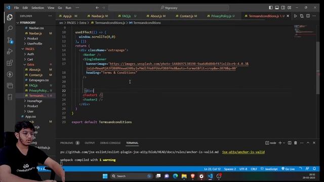Toggle the Panel layout icon

click(277, 8)
